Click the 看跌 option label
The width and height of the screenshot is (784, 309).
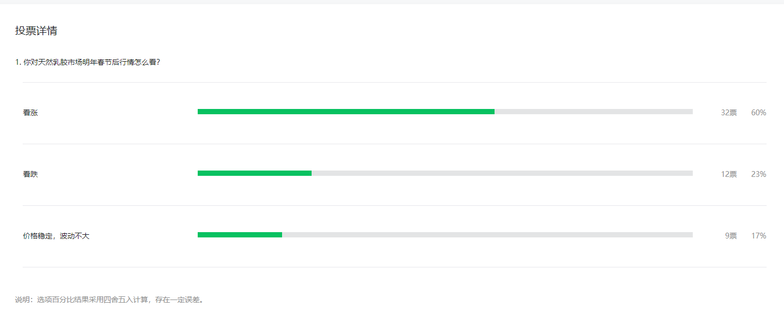(31, 174)
